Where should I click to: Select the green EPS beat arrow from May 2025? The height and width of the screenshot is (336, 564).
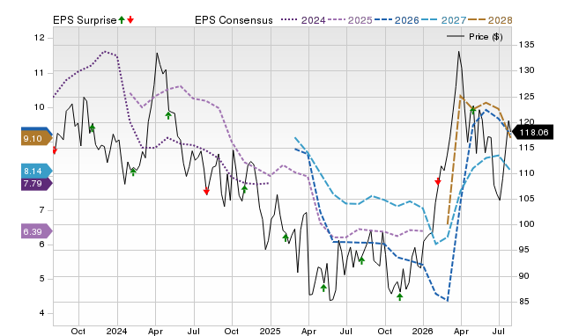[323, 288]
